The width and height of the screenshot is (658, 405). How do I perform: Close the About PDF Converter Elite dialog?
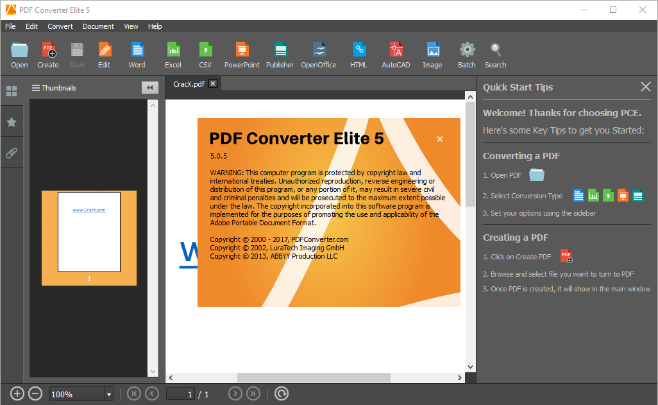click(440, 139)
